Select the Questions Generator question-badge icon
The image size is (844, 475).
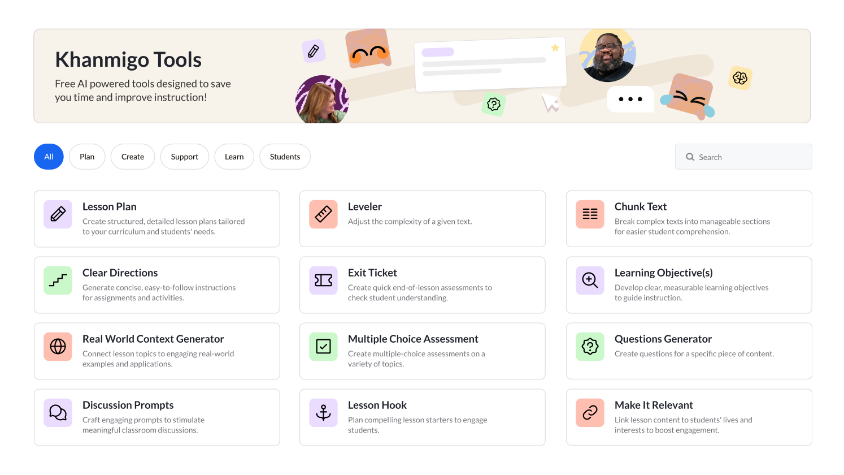(x=589, y=347)
